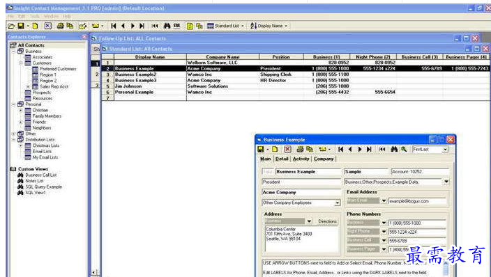Click the copy icon in Business Example window
This screenshot has width=491, height=277.
(310, 150)
